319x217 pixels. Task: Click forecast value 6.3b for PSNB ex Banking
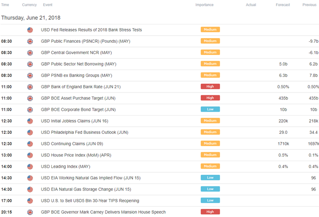(x=283, y=76)
